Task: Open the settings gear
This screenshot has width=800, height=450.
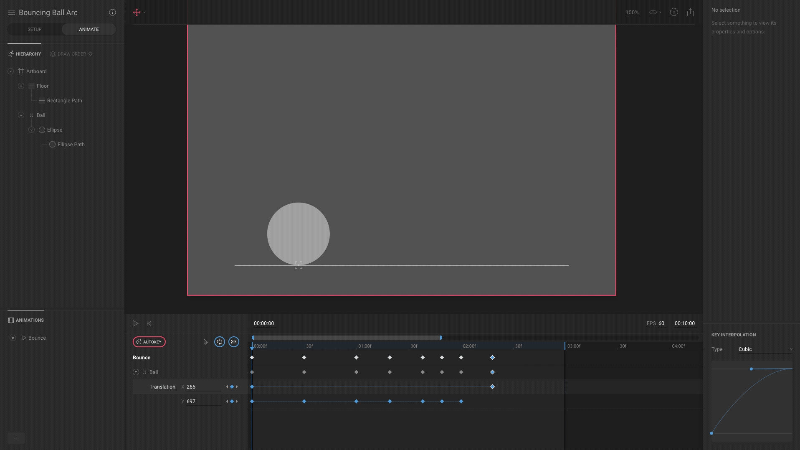Action: click(673, 12)
